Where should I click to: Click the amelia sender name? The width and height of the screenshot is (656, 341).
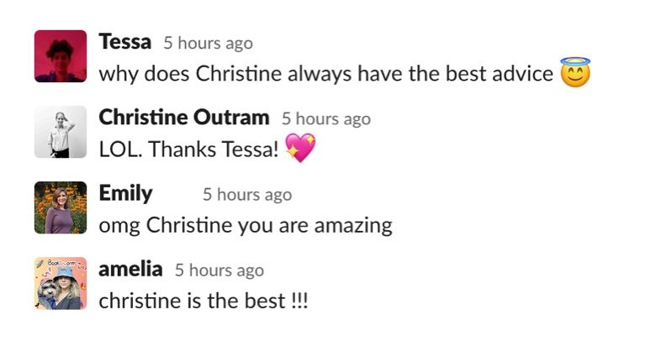point(130,269)
